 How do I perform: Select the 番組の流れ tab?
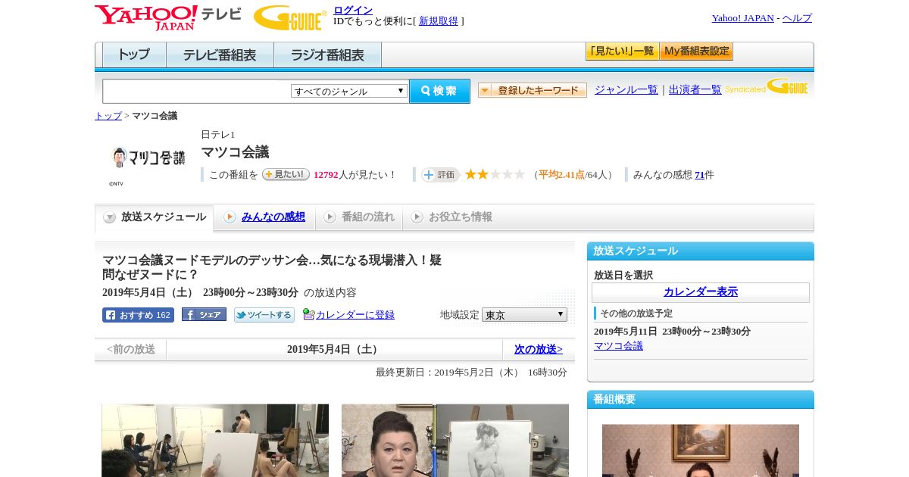point(359,217)
